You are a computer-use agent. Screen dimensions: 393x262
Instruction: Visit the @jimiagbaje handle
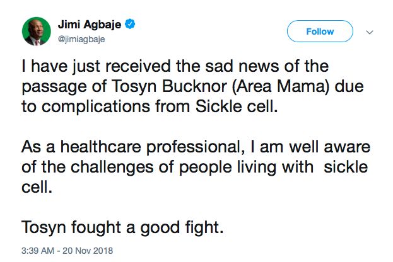click(x=81, y=39)
